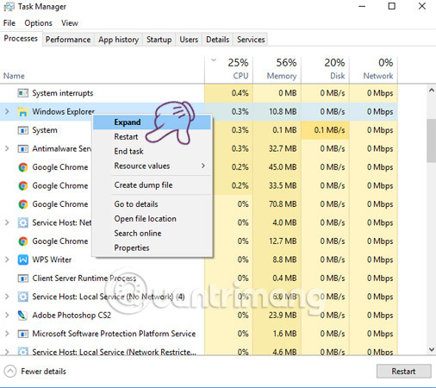Expand the Windows Explorer process row

[7, 111]
